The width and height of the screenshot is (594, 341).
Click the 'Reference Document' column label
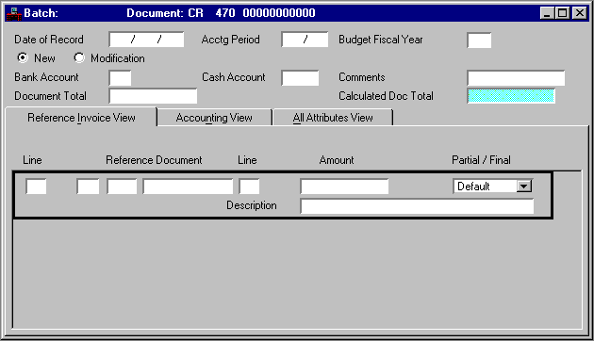click(x=154, y=160)
